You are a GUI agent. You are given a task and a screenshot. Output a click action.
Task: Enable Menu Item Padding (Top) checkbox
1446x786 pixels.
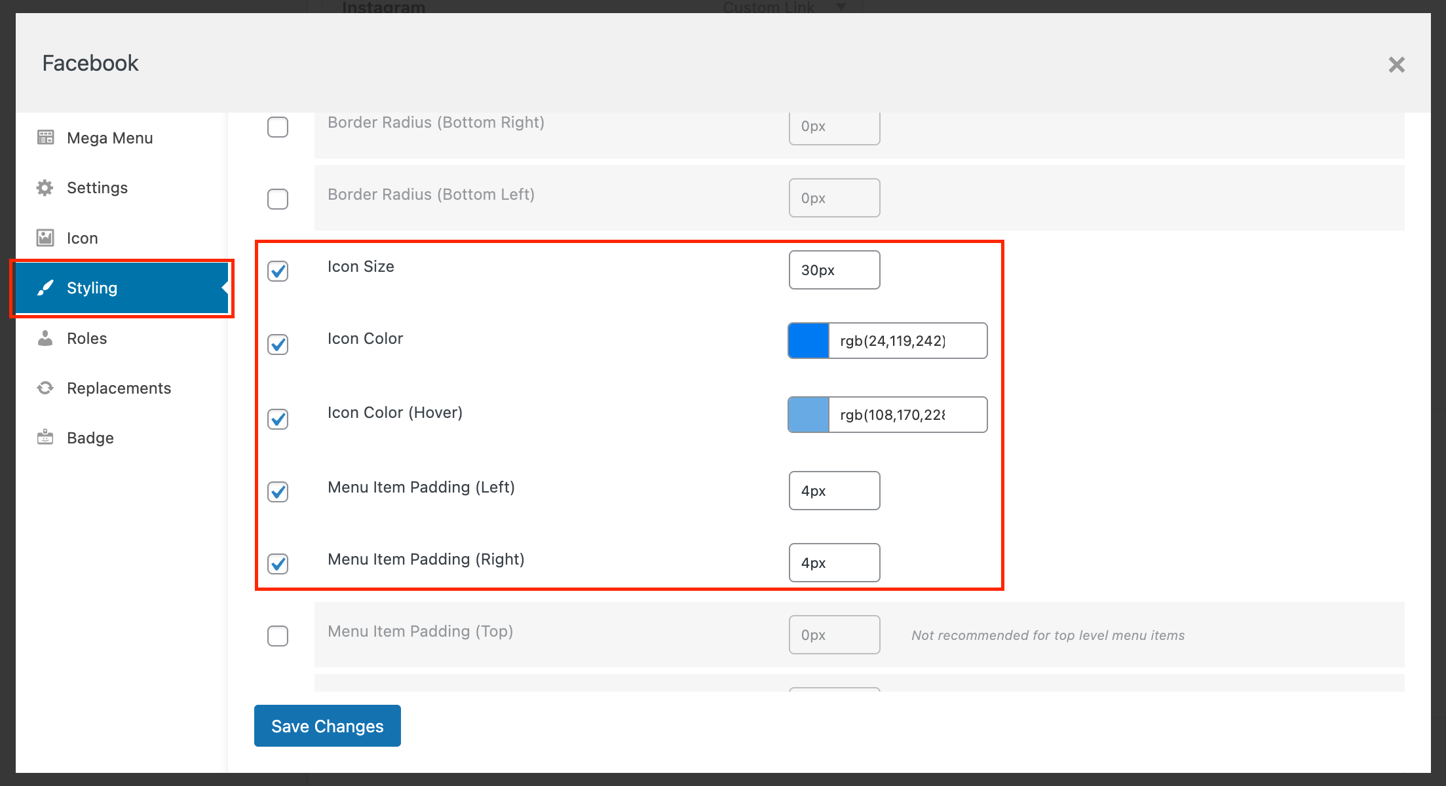pyautogui.click(x=278, y=635)
